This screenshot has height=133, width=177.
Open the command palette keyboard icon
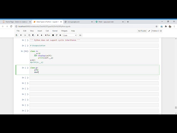tap(80, 35)
